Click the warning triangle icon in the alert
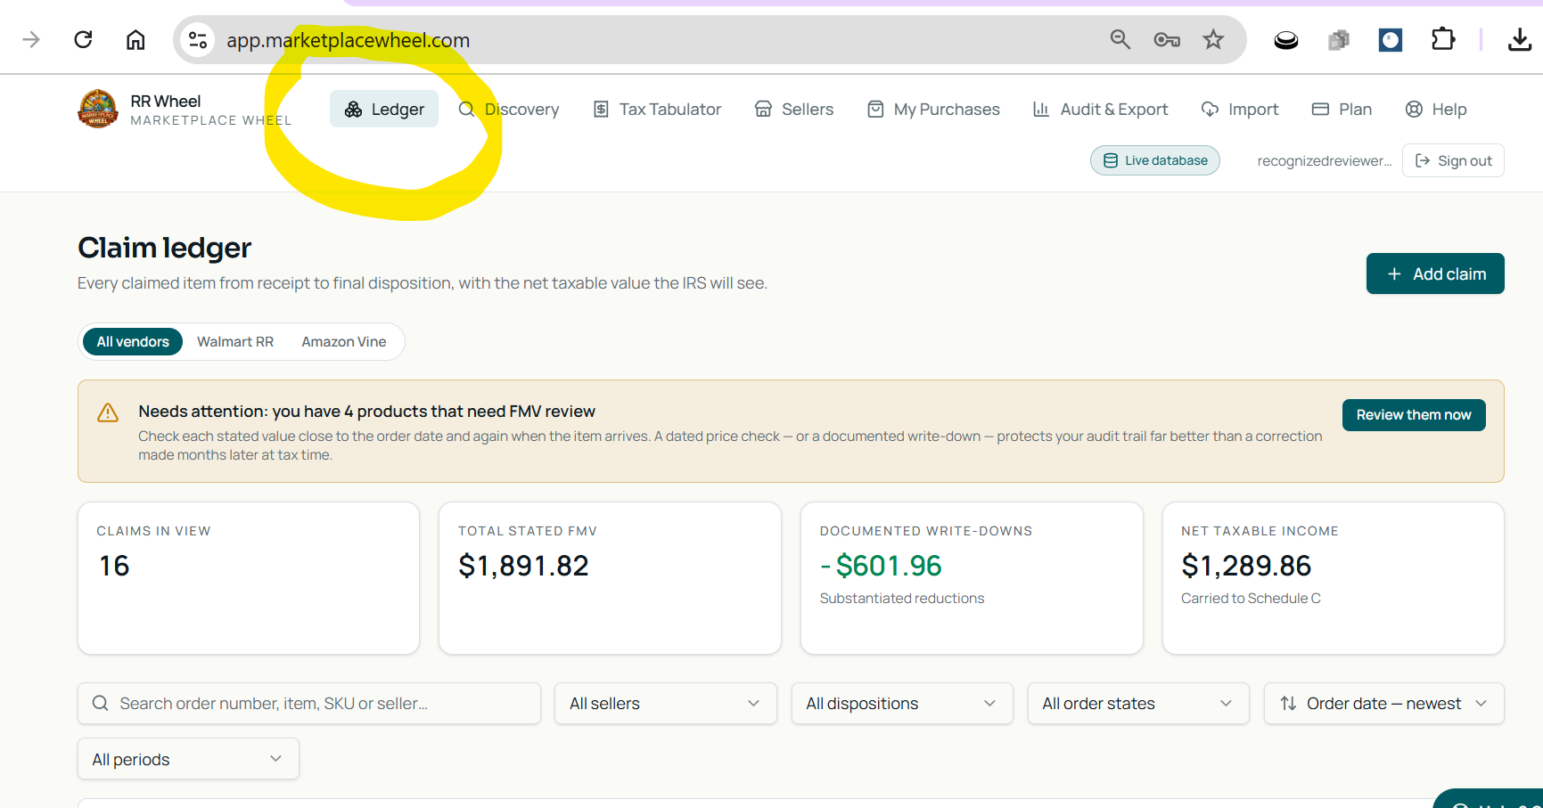This screenshot has width=1543, height=808. point(108,412)
